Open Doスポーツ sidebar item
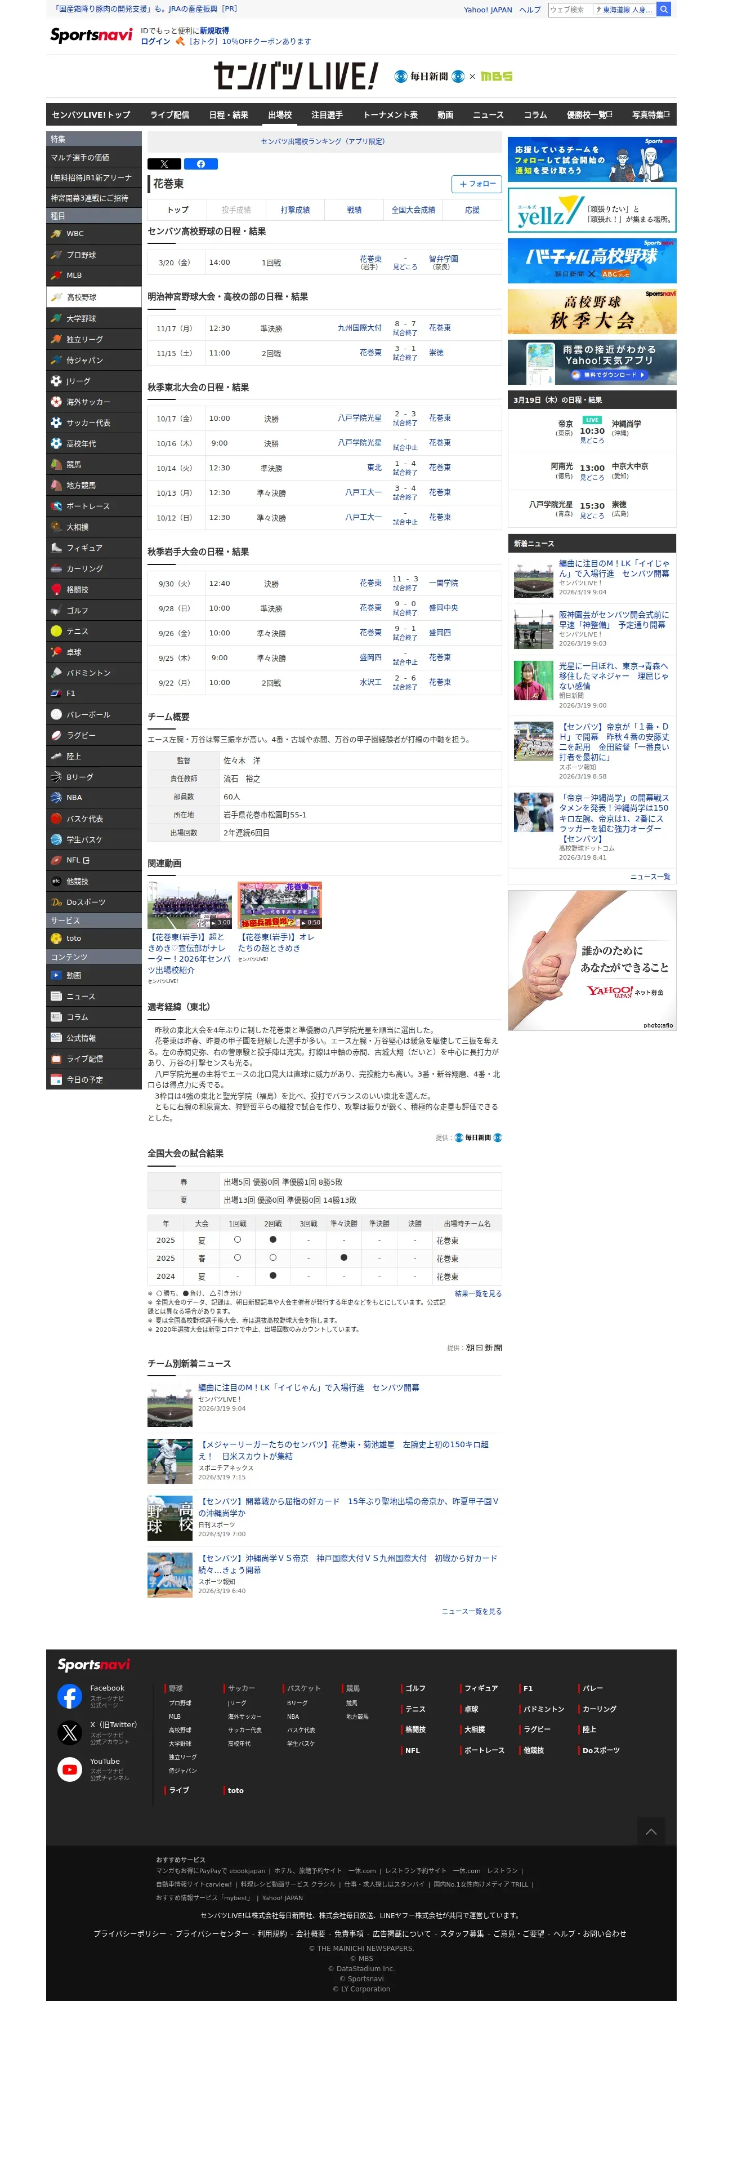 pos(93,902)
